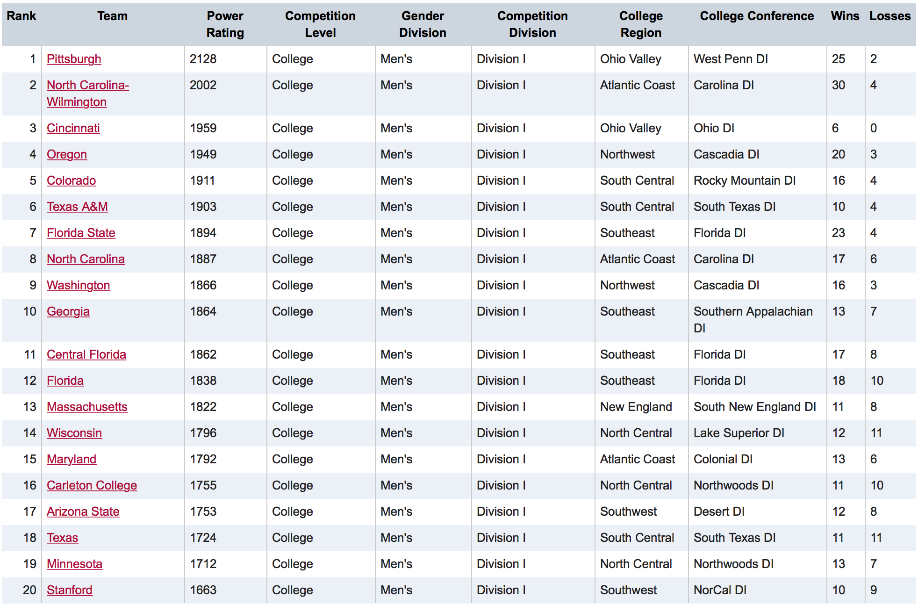Screen dimensions: 918x605
Task: Click the Competition Level column header
Action: (x=321, y=24)
